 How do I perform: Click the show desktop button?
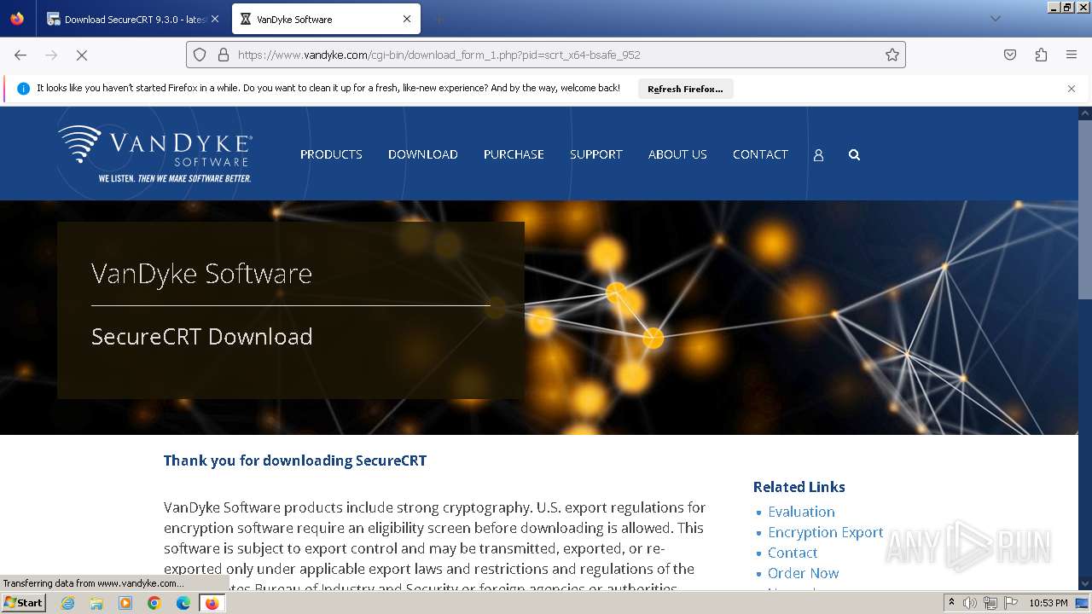1083,603
